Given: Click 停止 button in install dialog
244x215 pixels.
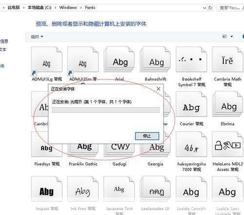Looking at the screenshot, I should pyautogui.click(x=147, y=136).
